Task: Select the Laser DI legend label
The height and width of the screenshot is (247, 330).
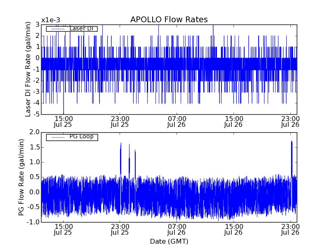Action: pos(81,29)
